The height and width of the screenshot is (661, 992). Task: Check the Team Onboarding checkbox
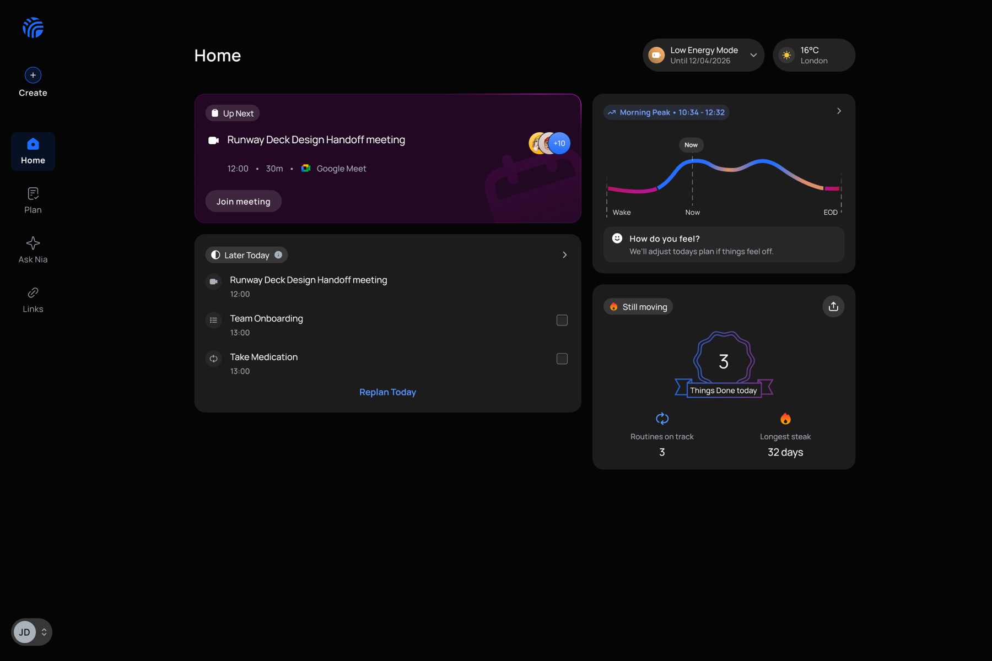pos(562,320)
